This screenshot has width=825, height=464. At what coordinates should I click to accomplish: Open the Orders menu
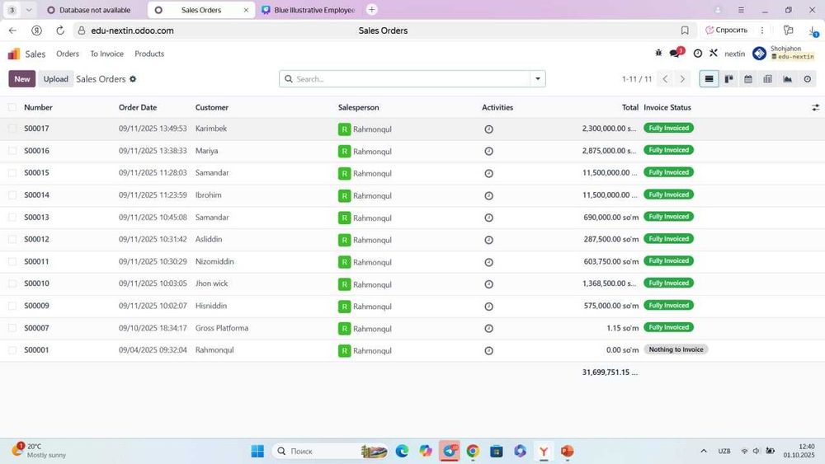68,54
